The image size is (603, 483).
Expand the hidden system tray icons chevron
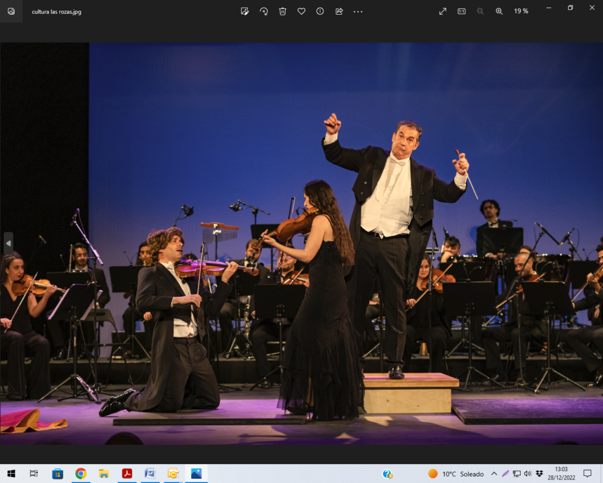[x=494, y=474]
